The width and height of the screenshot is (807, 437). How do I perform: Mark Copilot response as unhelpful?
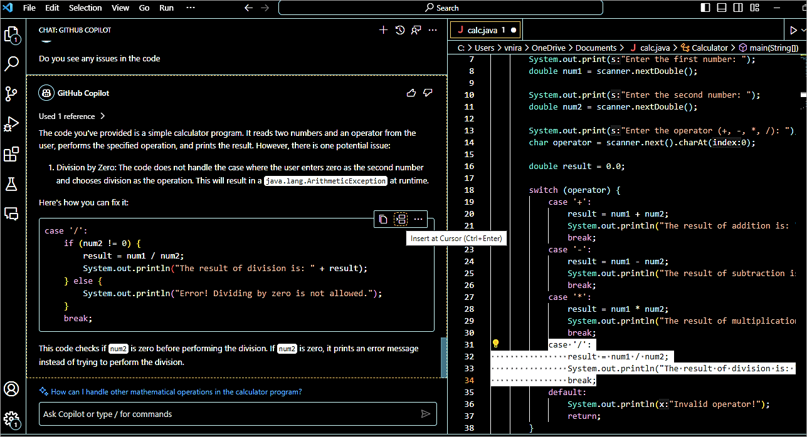pyautogui.click(x=428, y=93)
